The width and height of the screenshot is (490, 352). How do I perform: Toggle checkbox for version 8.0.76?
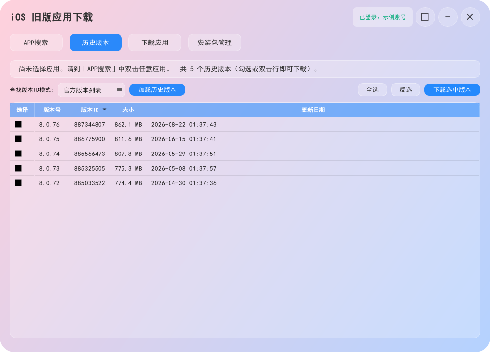(x=18, y=124)
